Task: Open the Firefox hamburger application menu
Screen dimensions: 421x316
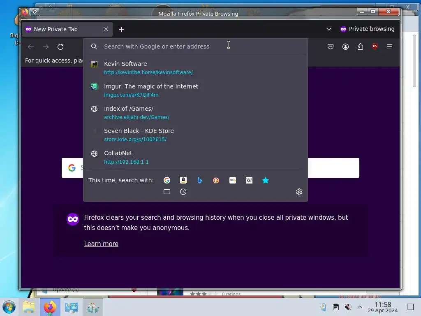Action: (390, 46)
